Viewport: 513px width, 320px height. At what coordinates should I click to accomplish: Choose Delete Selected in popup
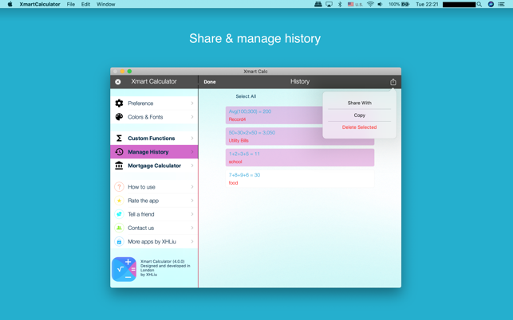359,127
